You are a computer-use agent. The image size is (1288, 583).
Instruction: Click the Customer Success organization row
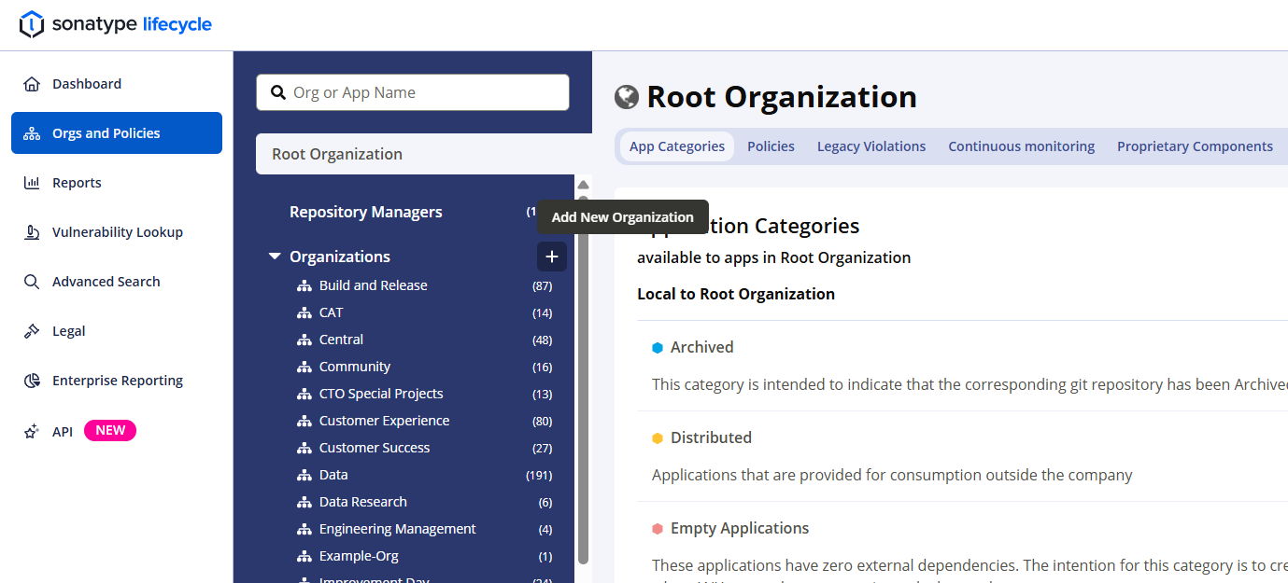424,448
